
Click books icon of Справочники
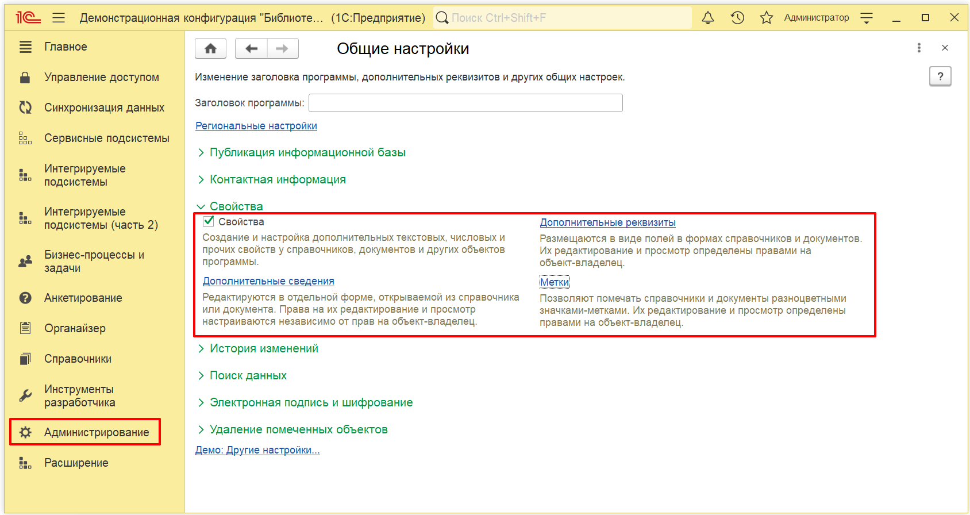tap(25, 359)
